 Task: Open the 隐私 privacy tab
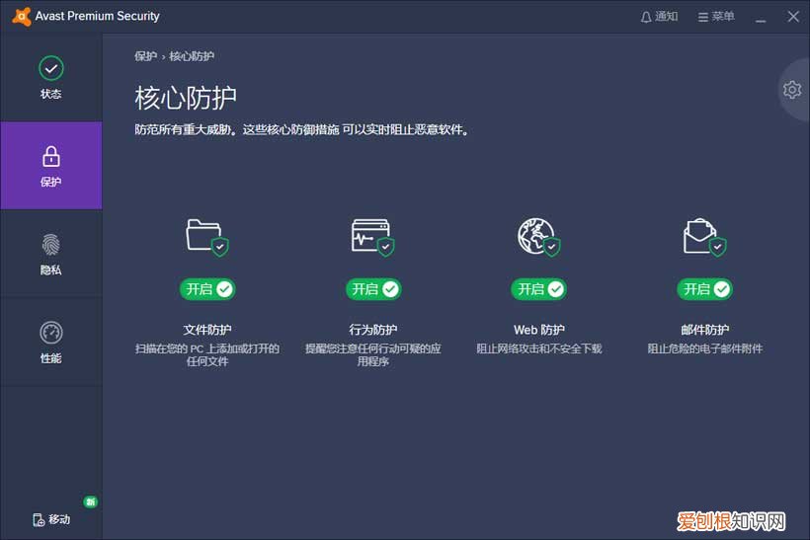pyautogui.click(x=50, y=254)
